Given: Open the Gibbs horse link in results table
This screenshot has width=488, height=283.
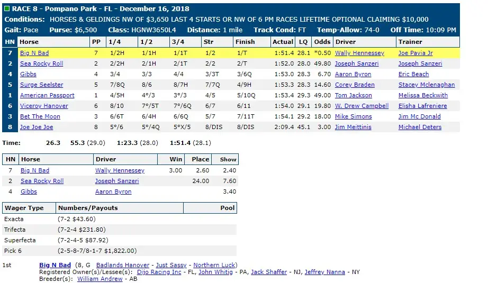Looking at the screenshot, I should (x=29, y=74).
